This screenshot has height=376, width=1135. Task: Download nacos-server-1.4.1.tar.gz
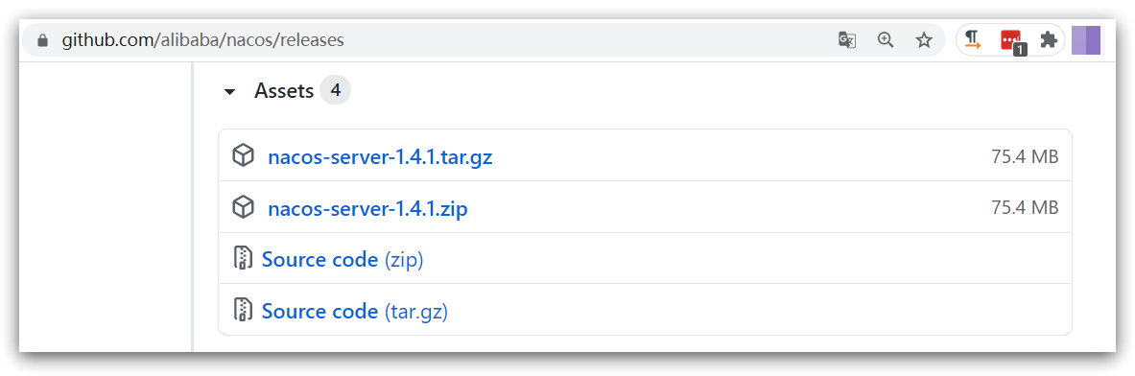point(380,157)
